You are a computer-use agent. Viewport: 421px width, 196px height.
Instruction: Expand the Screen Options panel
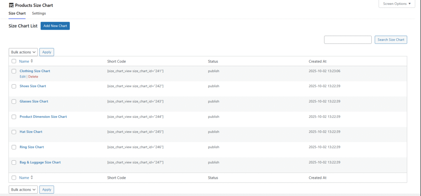point(396,4)
